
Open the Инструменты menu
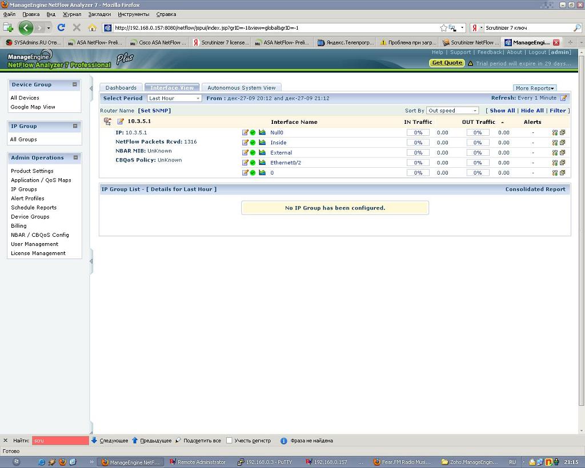[x=134, y=14]
